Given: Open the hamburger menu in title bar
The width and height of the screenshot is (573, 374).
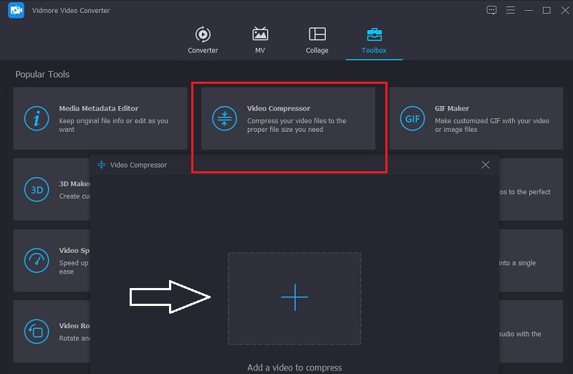Looking at the screenshot, I should pyautogui.click(x=510, y=10).
